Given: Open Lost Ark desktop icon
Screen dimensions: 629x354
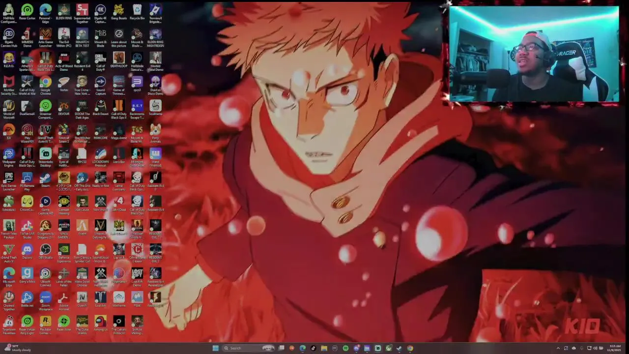Looking at the screenshot, I should coord(101,300).
